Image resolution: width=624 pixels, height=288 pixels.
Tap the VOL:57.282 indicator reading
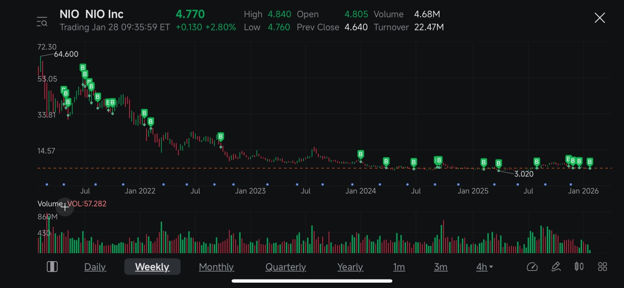87,204
